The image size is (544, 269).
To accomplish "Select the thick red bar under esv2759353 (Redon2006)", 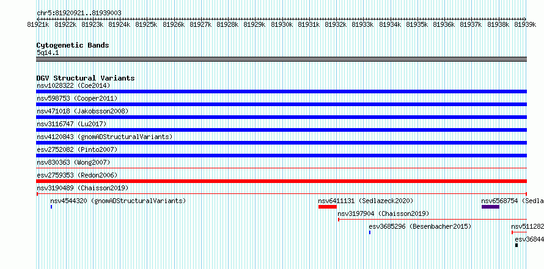I will [281, 181].
